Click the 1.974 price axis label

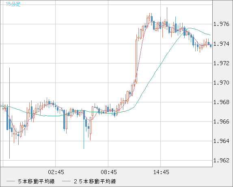(221, 44)
